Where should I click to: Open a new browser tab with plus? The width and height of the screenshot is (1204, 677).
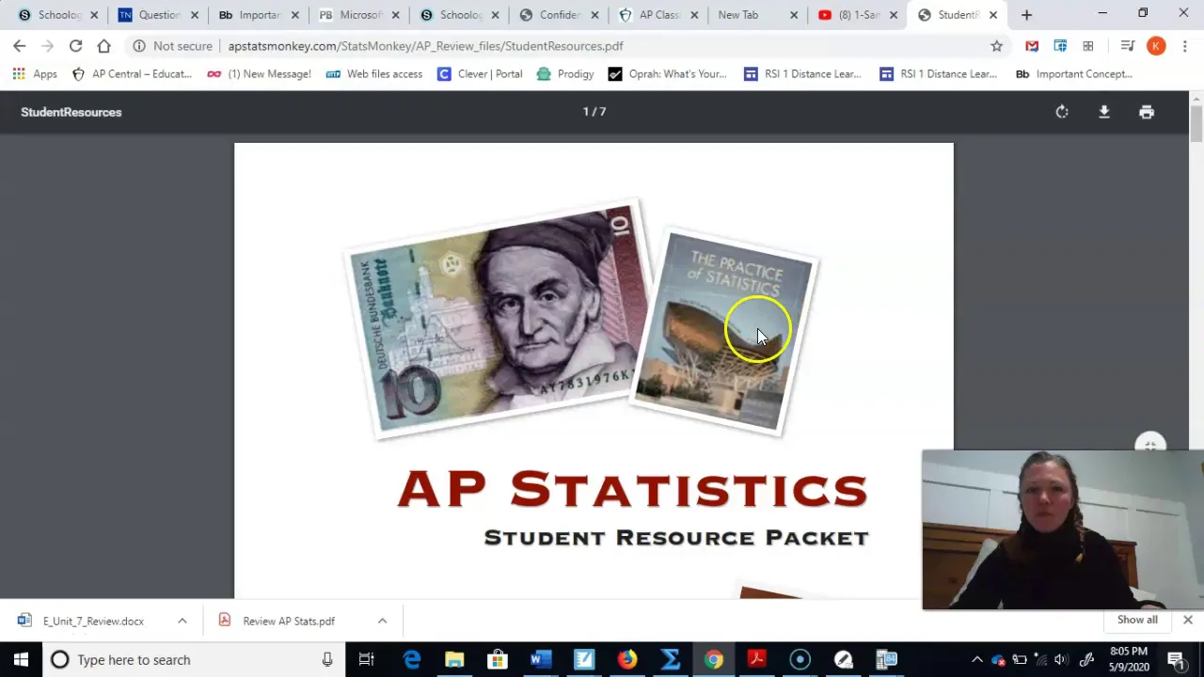pos(1026,15)
